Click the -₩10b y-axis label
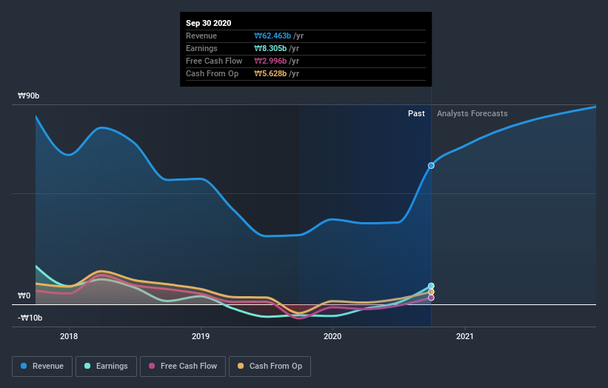The width and height of the screenshot is (608, 388). 30,318
